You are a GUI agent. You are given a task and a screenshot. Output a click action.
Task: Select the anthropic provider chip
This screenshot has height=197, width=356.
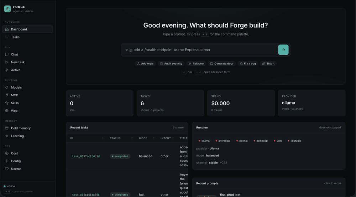223,141
